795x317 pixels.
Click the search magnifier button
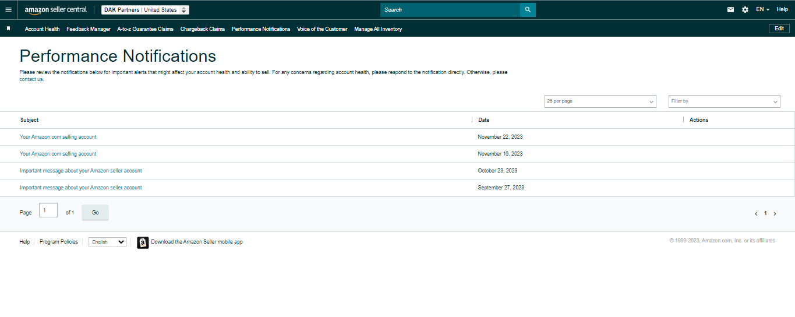pyautogui.click(x=528, y=10)
